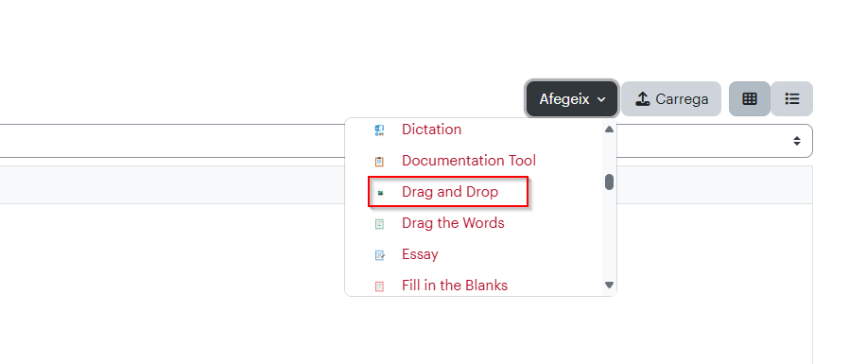Select Drag and Drop from list
This screenshot has width=849, height=364.
pyautogui.click(x=449, y=192)
